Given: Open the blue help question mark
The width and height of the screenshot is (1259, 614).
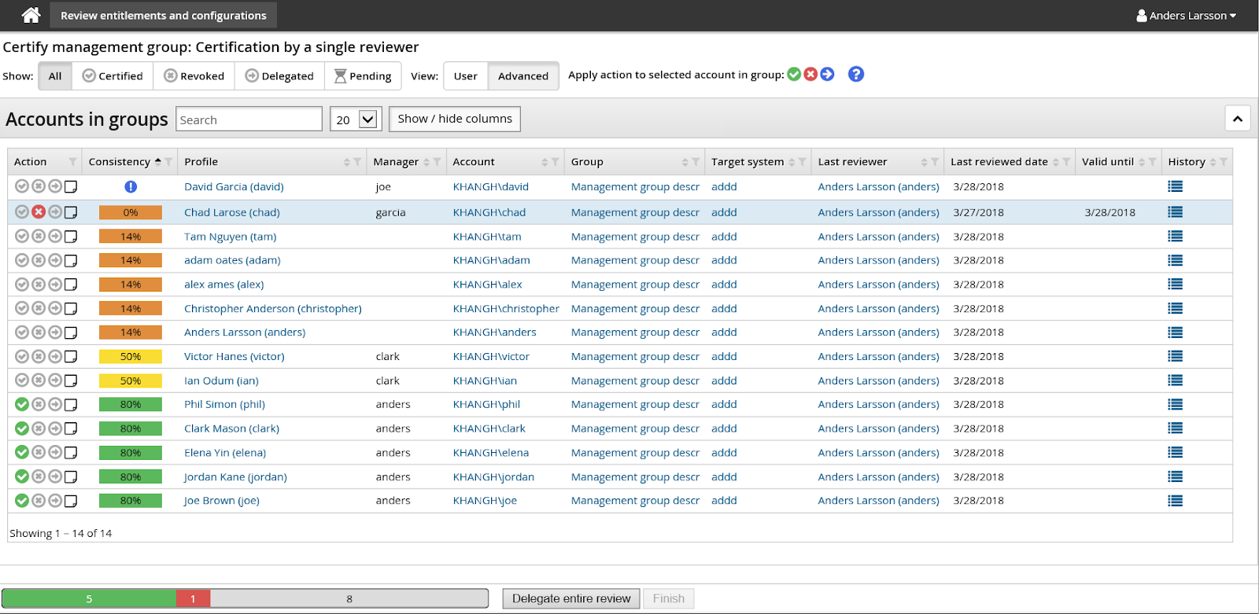Looking at the screenshot, I should [x=856, y=74].
